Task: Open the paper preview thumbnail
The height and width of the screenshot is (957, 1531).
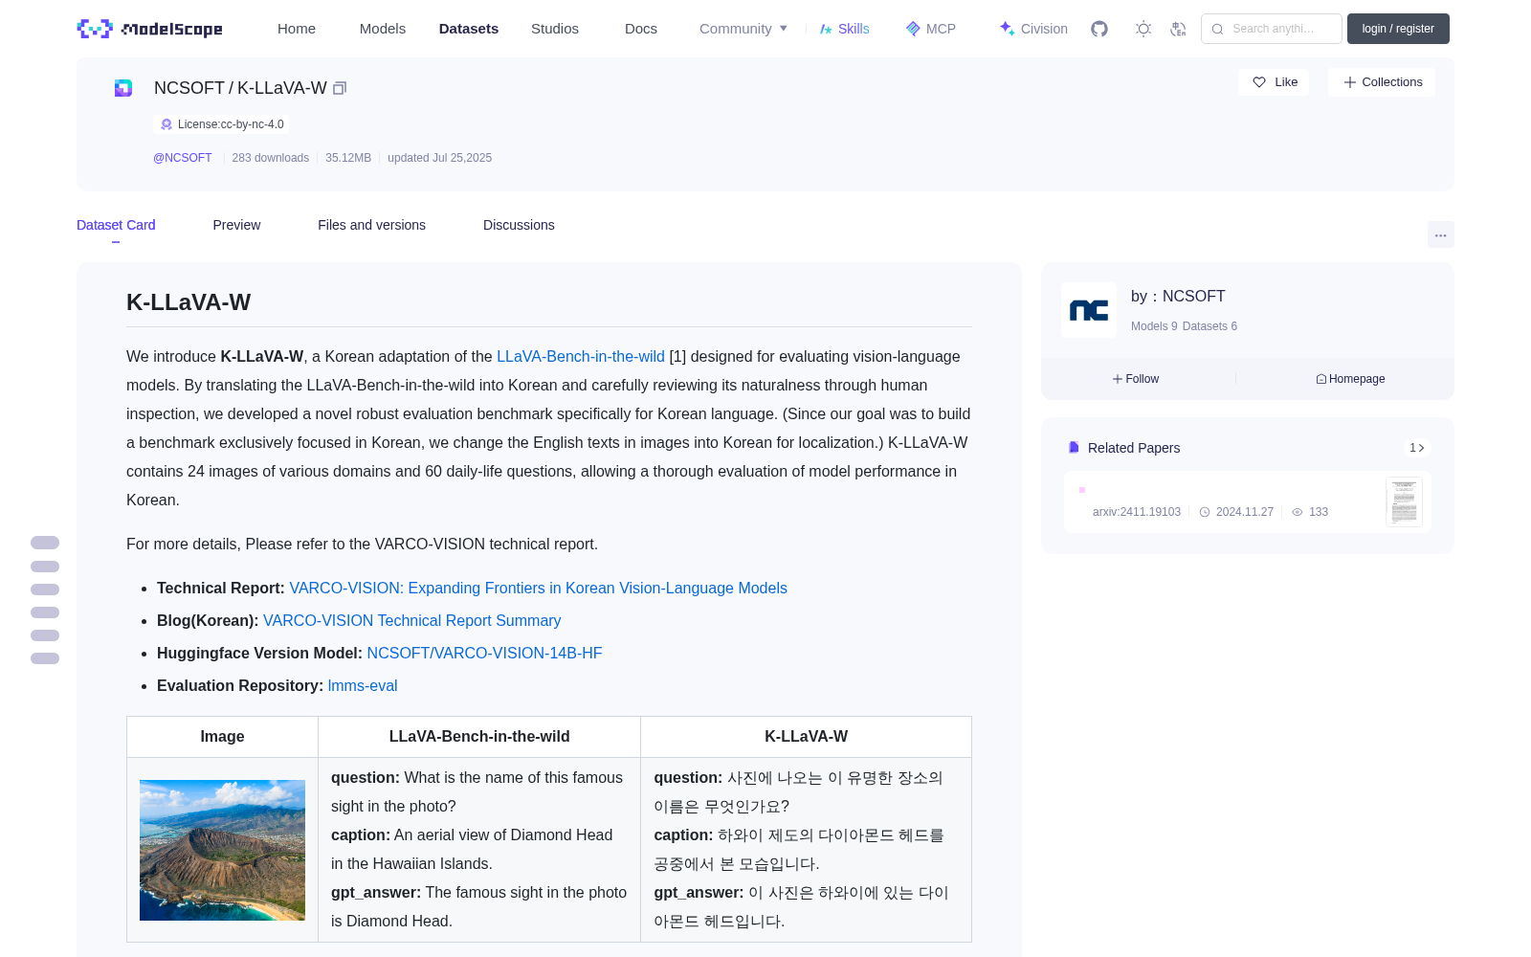Action: pos(1404,501)
